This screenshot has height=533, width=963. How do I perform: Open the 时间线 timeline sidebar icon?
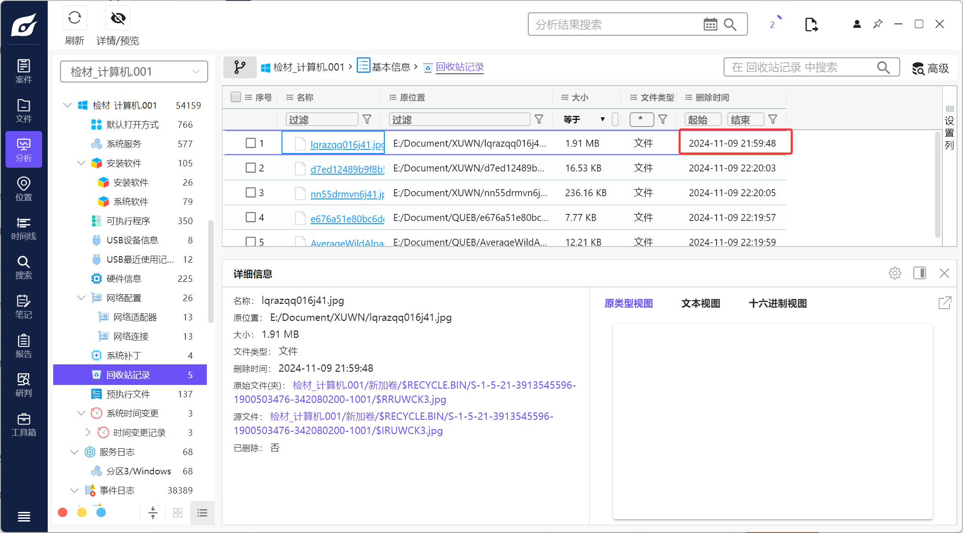tap(23, 228)
